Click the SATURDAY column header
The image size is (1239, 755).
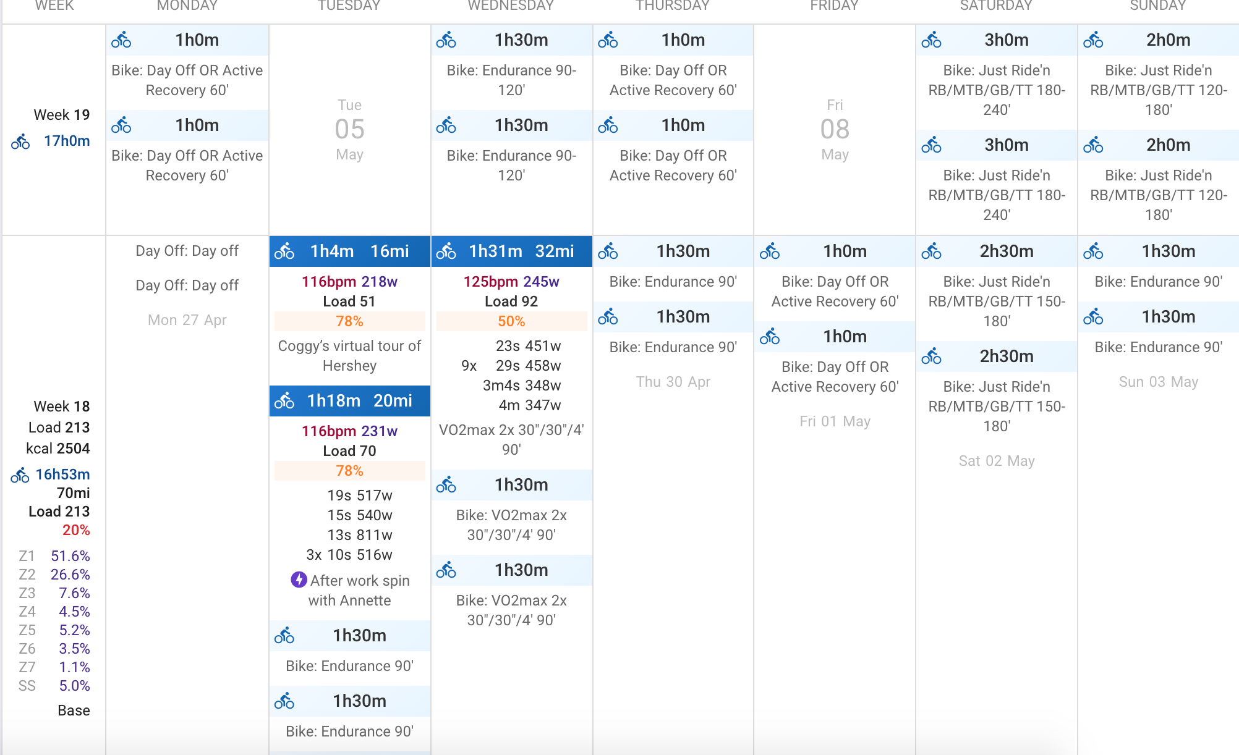(997, 6)
